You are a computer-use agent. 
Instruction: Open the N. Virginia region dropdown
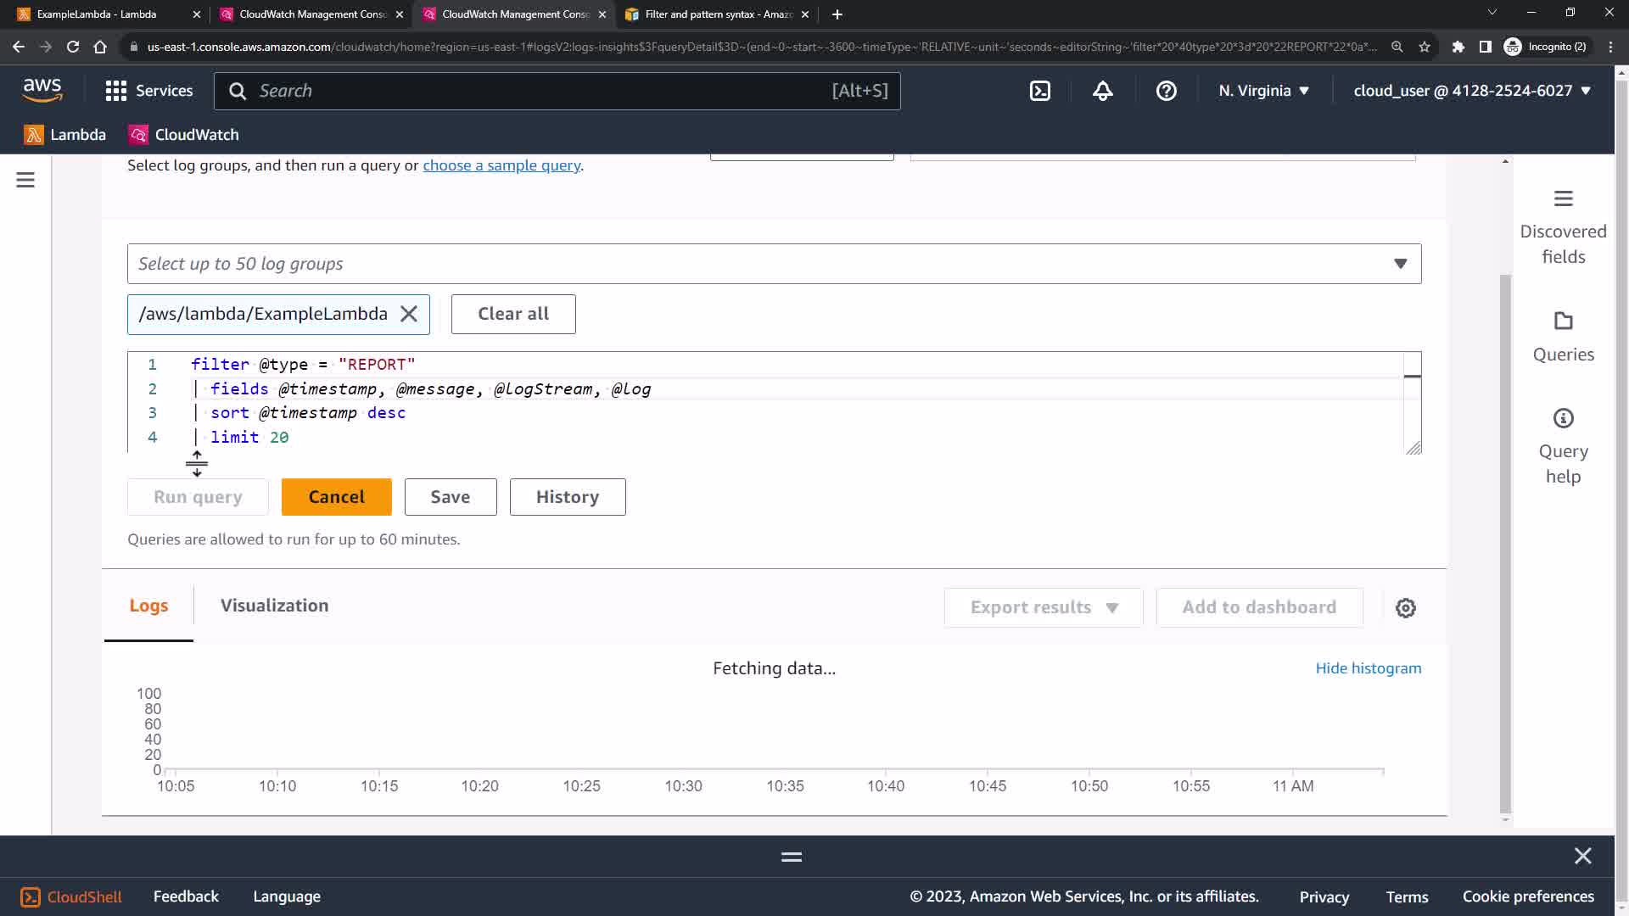pyautogui.click(x=1263, y=91)
